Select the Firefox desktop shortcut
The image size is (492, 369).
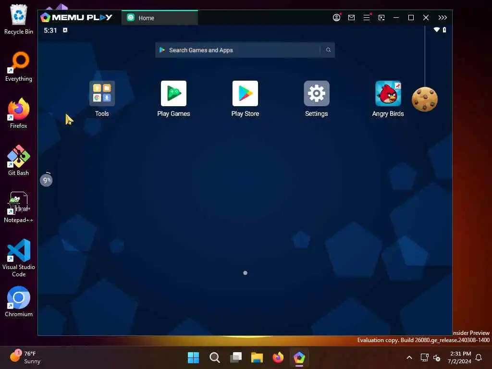point(19,113)
